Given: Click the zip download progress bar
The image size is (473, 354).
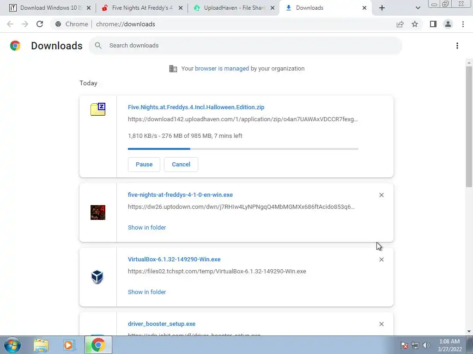Looking at the screenshot, I should click(243, 149).
